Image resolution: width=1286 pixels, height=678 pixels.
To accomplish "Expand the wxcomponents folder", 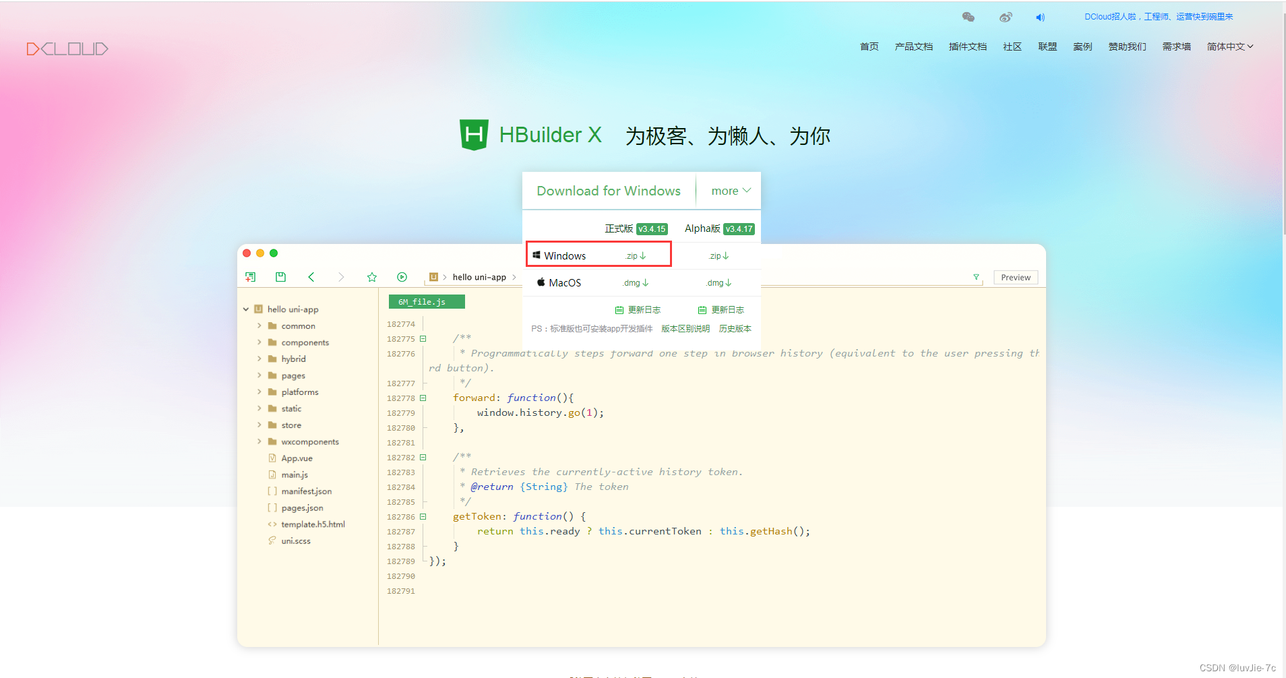I will click(259, 441).
